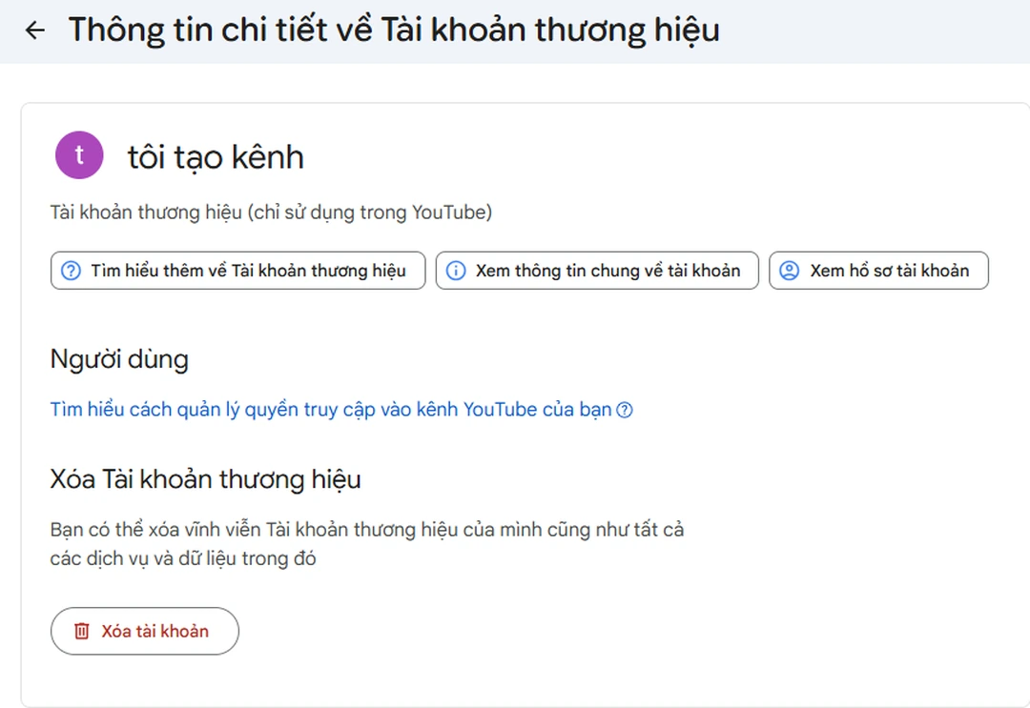Screen dimensions: 1030x708
Task: Go back using the left arrow
Action: tap(35, 30)
